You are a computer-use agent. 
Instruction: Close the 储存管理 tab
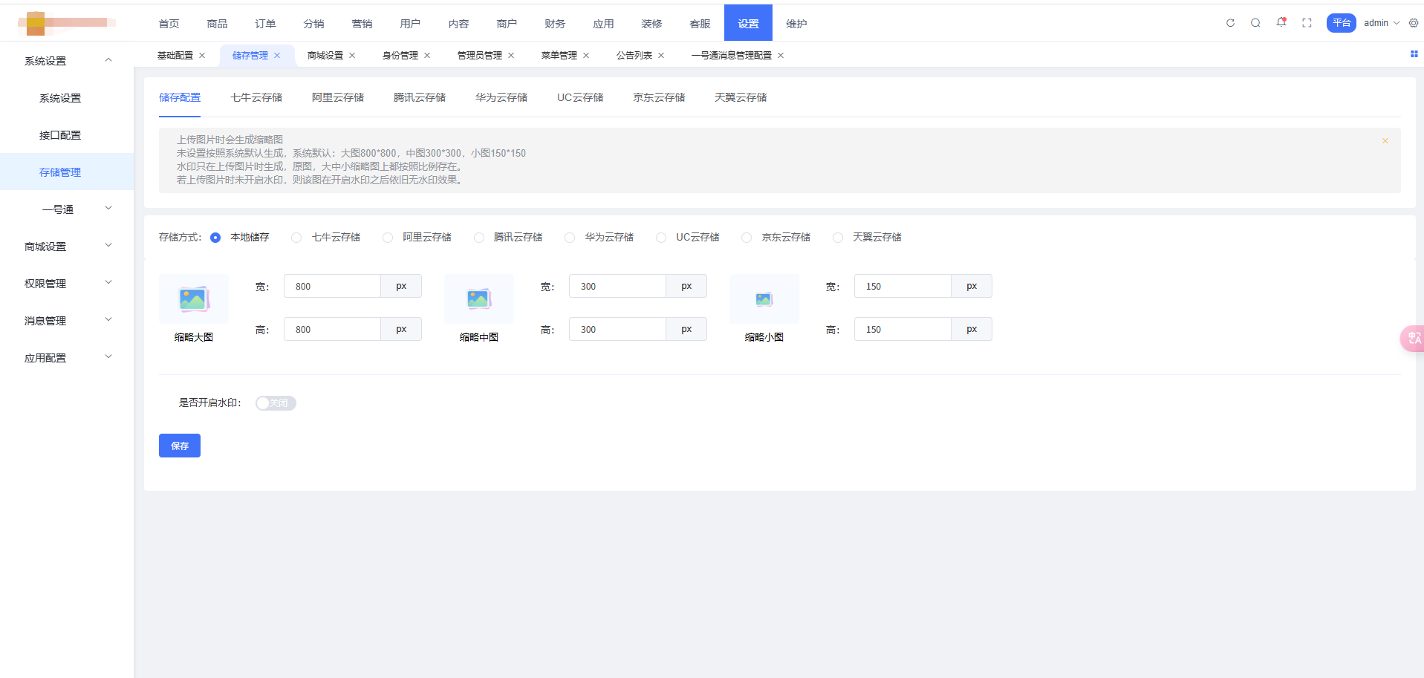pos(277,56)
